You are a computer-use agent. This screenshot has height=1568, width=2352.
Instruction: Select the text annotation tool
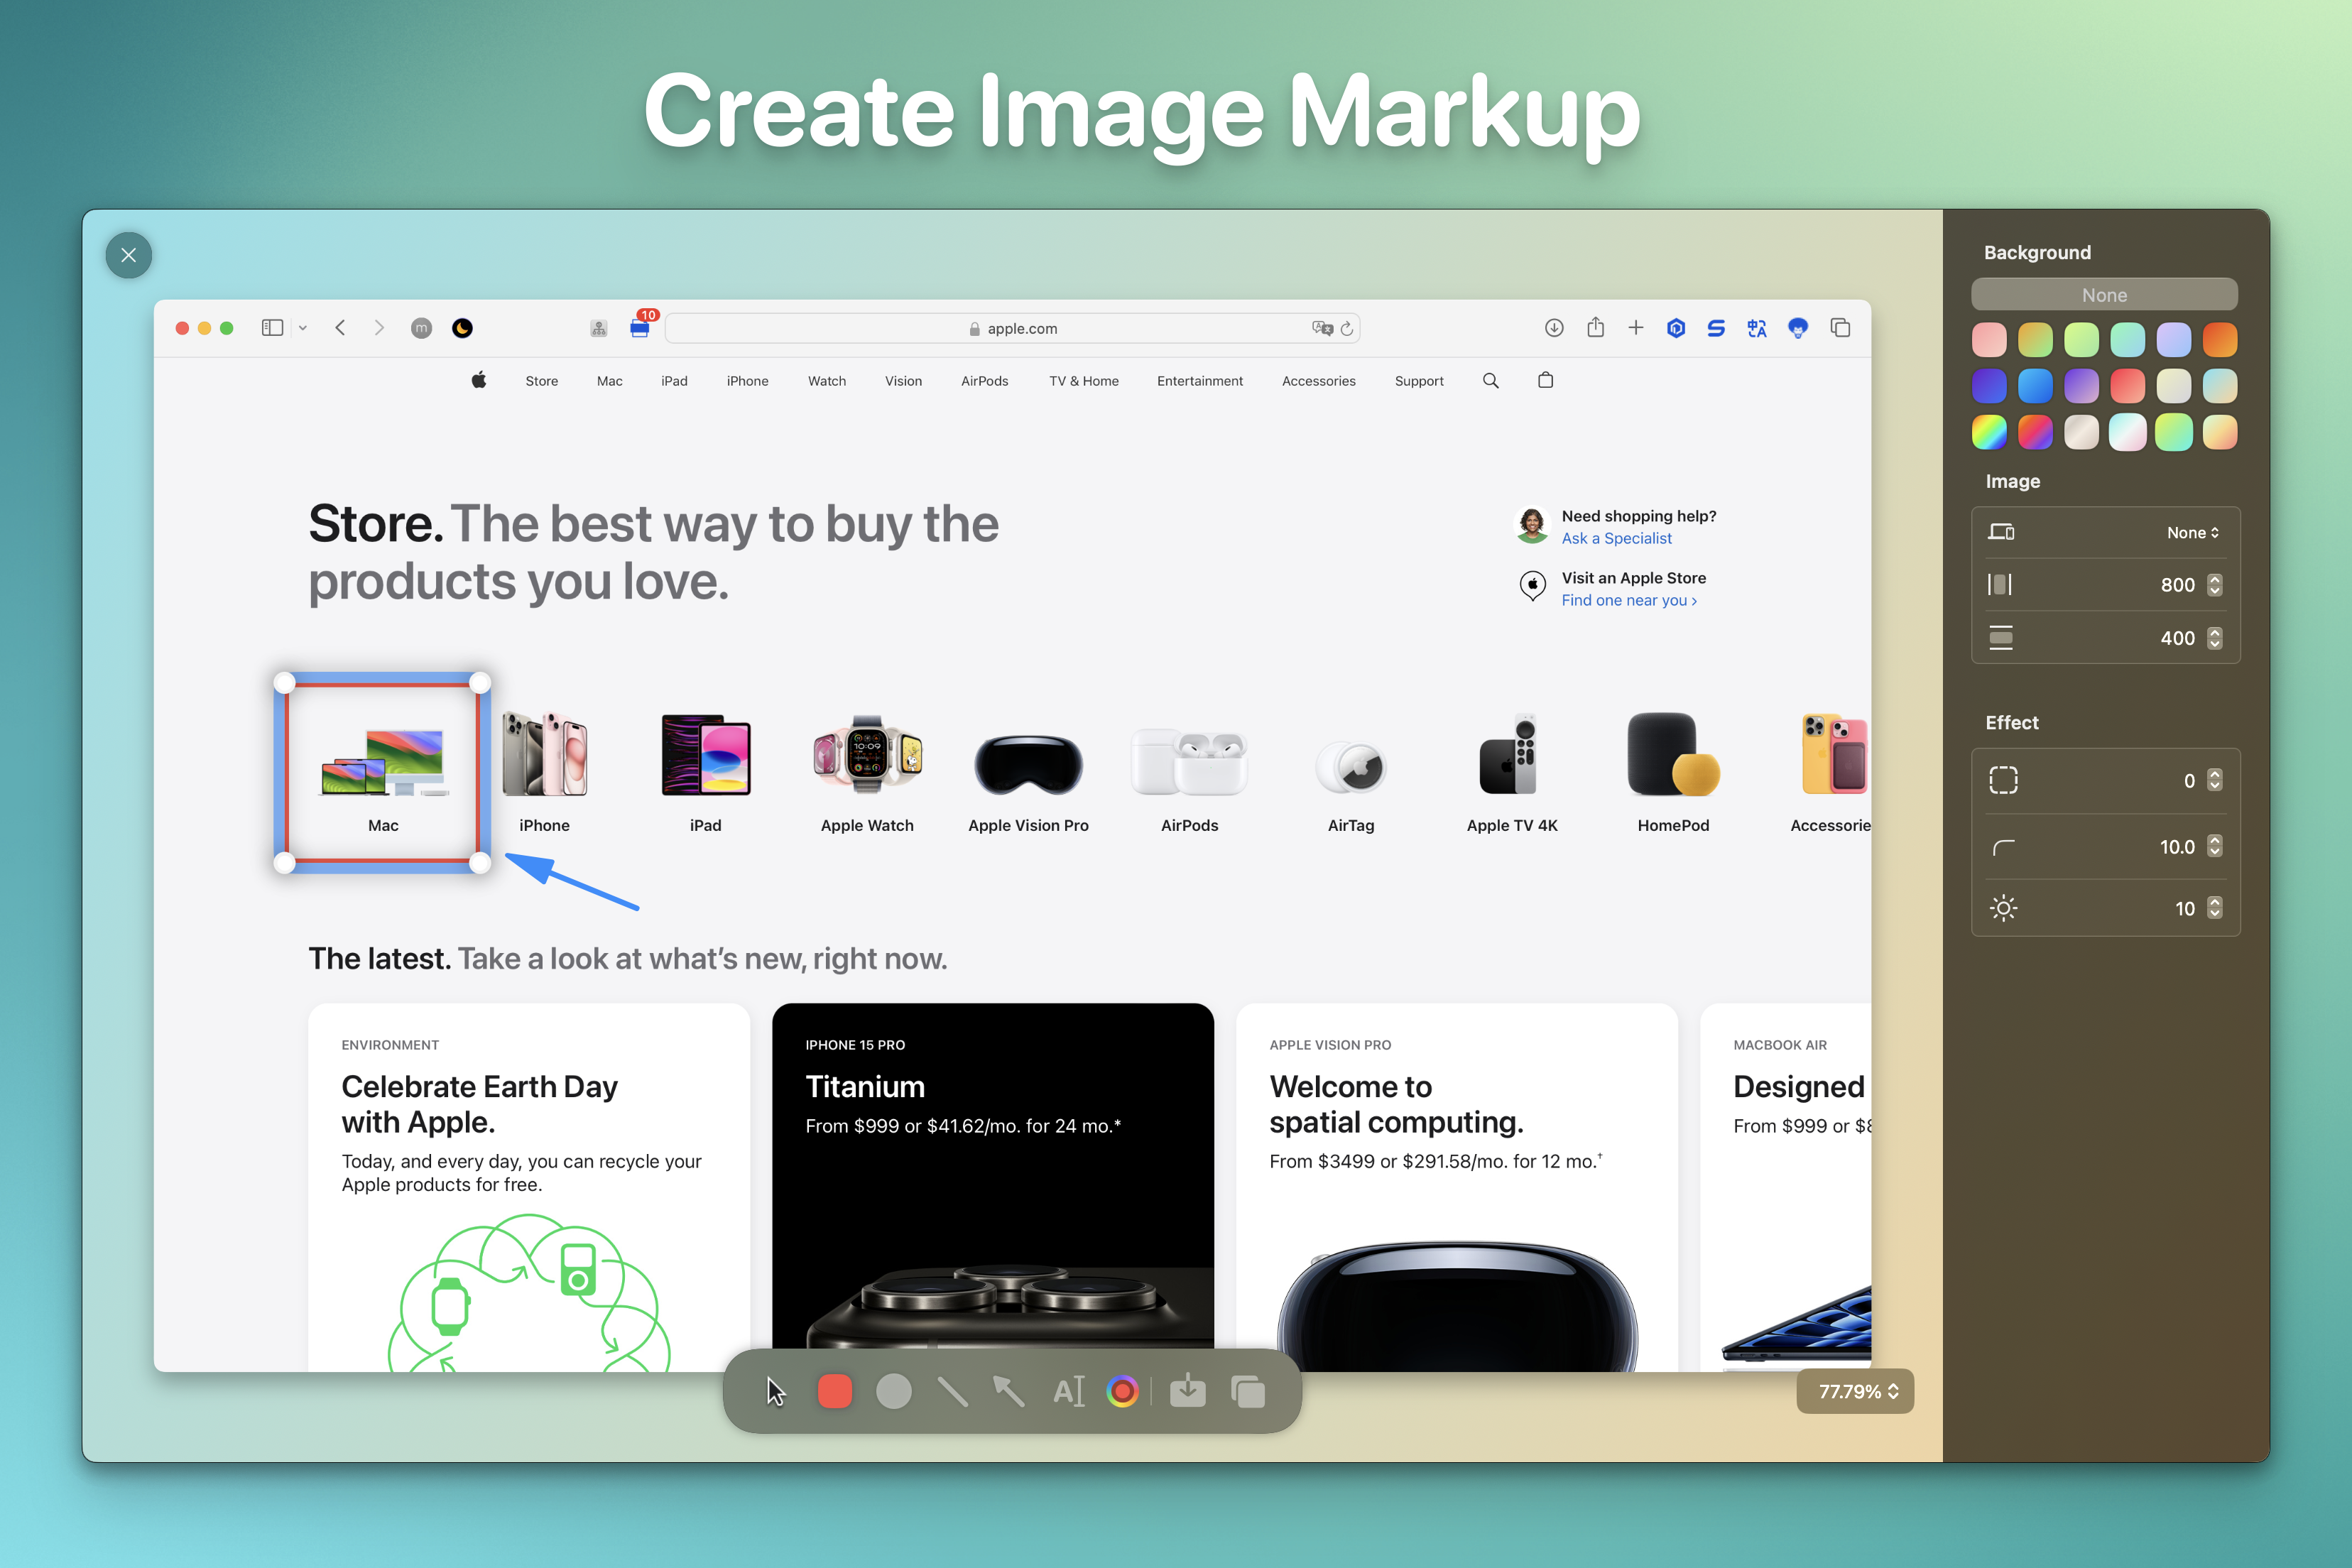[1068, 1391]
